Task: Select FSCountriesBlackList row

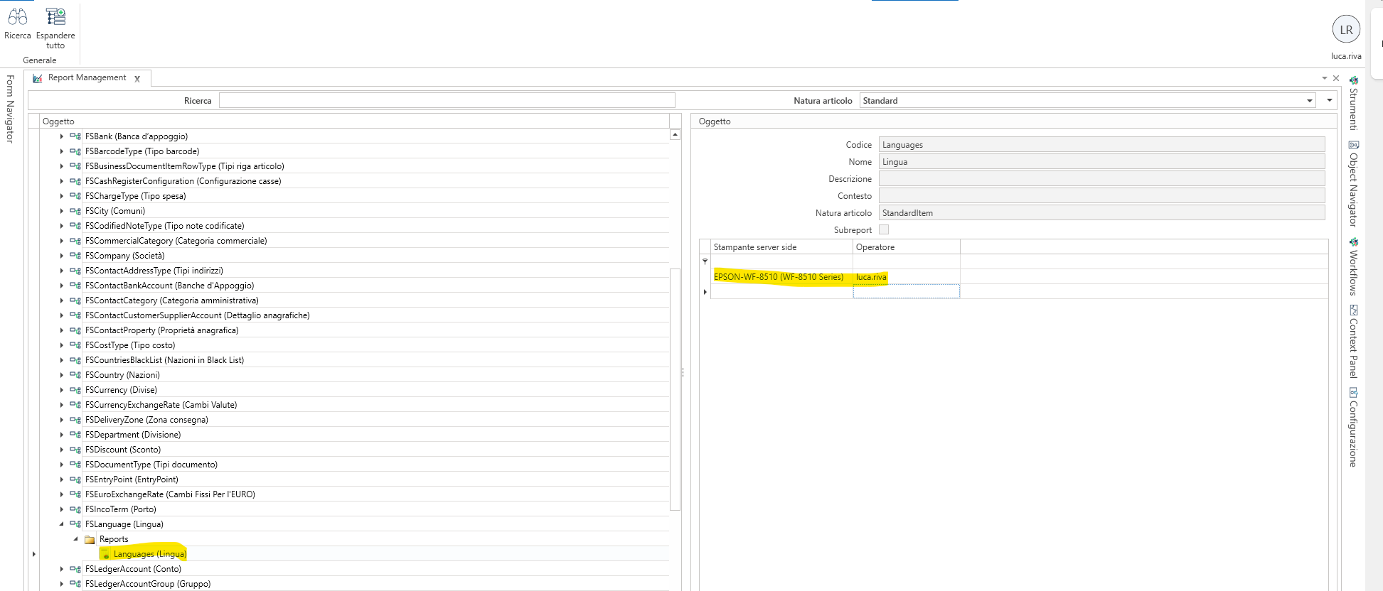Action: (x=164, y=360)
